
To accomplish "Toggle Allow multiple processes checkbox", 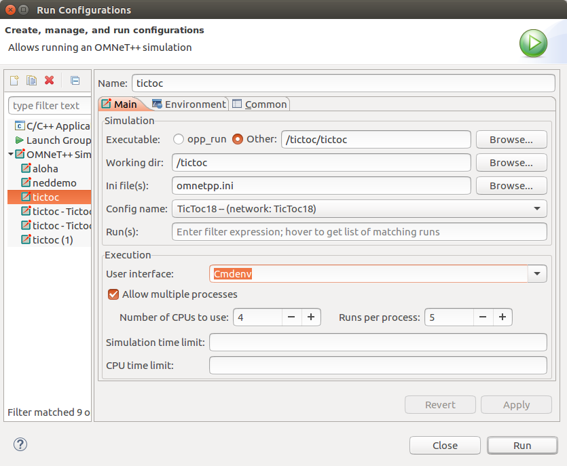I will [x=113, y=294].
